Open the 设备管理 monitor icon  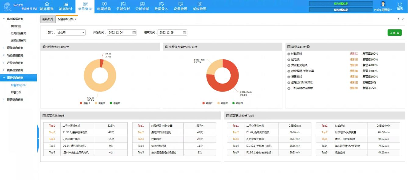click(x=181, y=4)
